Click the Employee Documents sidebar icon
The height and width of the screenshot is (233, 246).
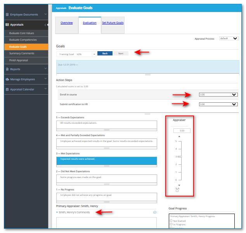[7, 15]
